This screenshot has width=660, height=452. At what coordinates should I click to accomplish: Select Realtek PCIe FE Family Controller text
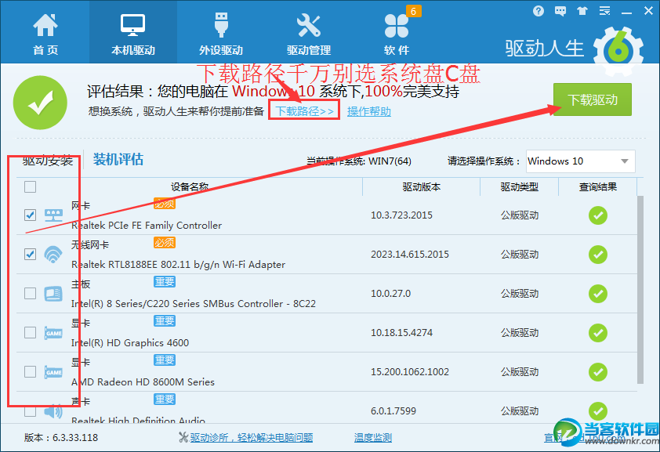(147, 226)
